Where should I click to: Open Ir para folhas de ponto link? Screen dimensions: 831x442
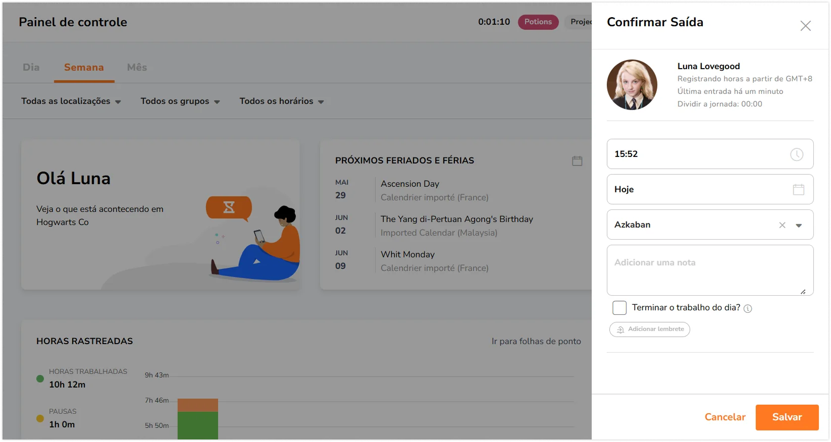click(x=536, y=341)
